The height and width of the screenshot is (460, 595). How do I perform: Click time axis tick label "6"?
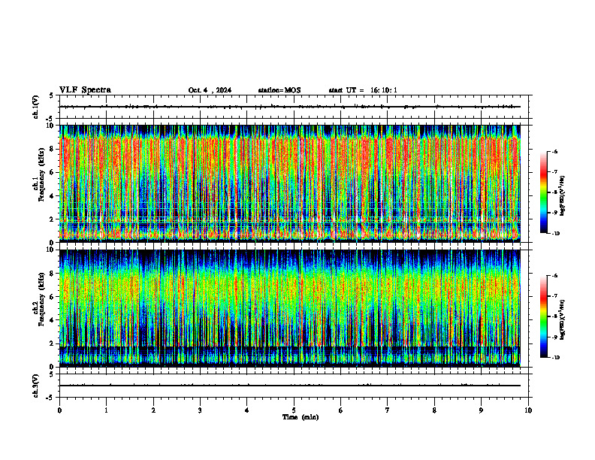click(341, 410)
